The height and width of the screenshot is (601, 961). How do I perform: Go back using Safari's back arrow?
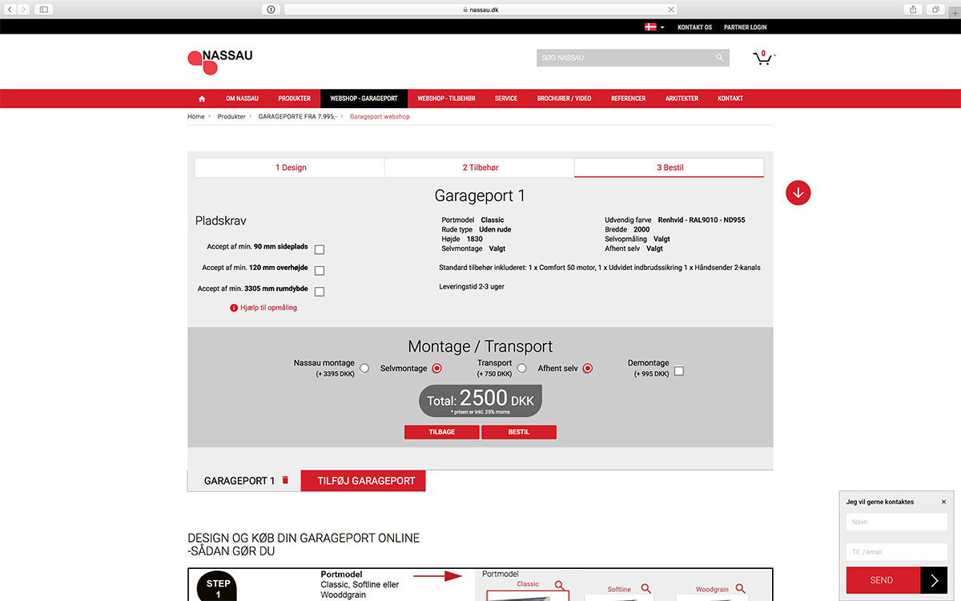10,10
